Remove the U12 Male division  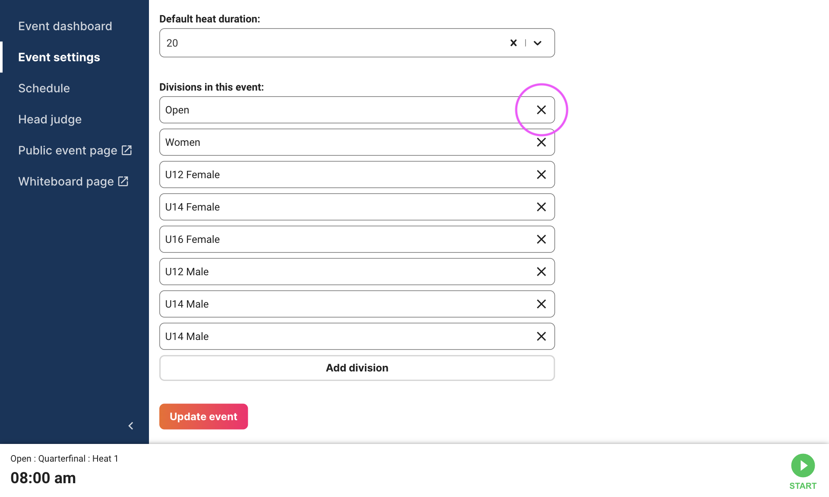[x=541, y=272]
